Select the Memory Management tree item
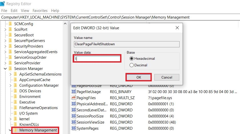The image size is (240, 134). pos(38,130)
